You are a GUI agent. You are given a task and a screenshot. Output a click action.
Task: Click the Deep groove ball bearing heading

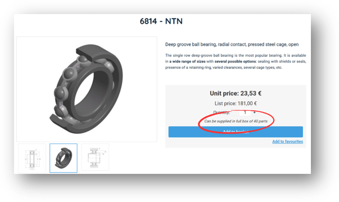coord(232,44)
